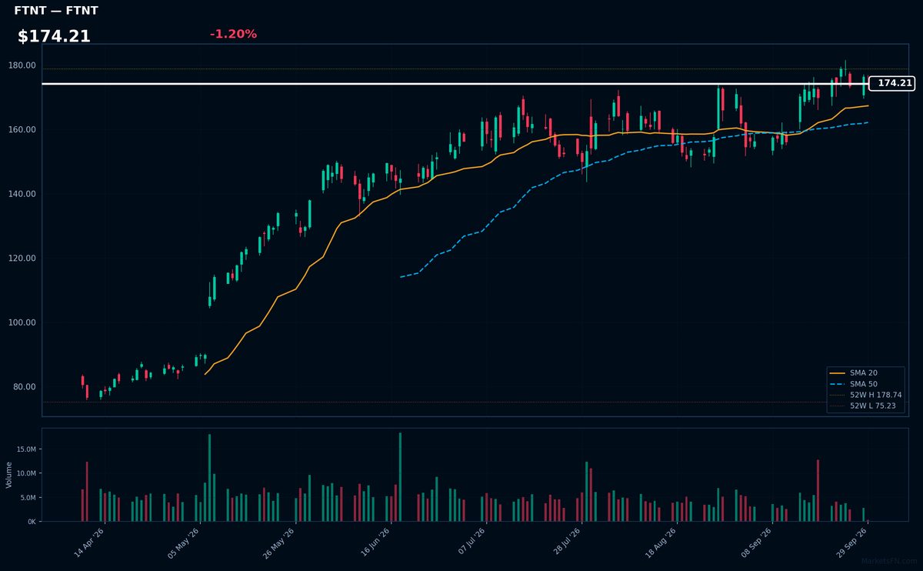Click the 174.21 price tag on right axis

892,83
